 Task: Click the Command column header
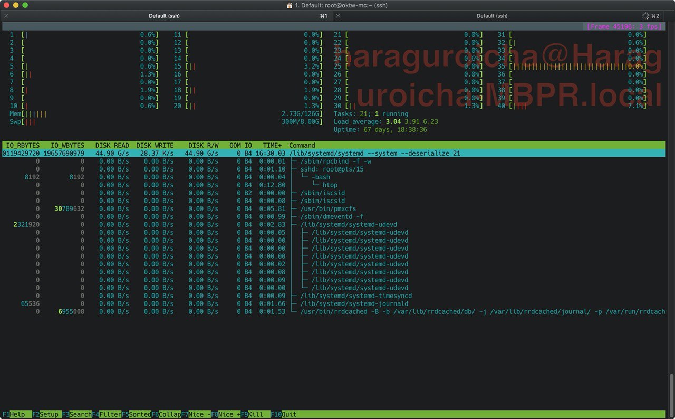[x=302, y=145]
